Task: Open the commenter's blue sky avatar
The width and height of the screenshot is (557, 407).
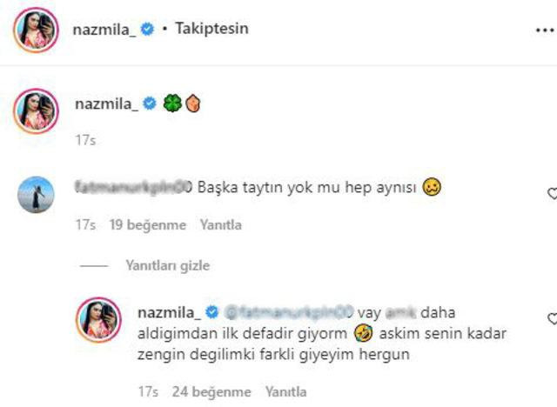Action: (36, 195)
